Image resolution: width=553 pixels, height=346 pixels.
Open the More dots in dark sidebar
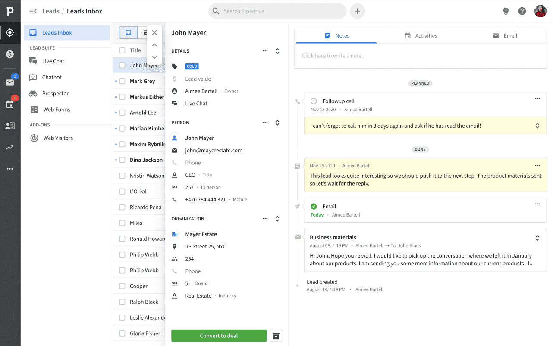coord(10,169)
